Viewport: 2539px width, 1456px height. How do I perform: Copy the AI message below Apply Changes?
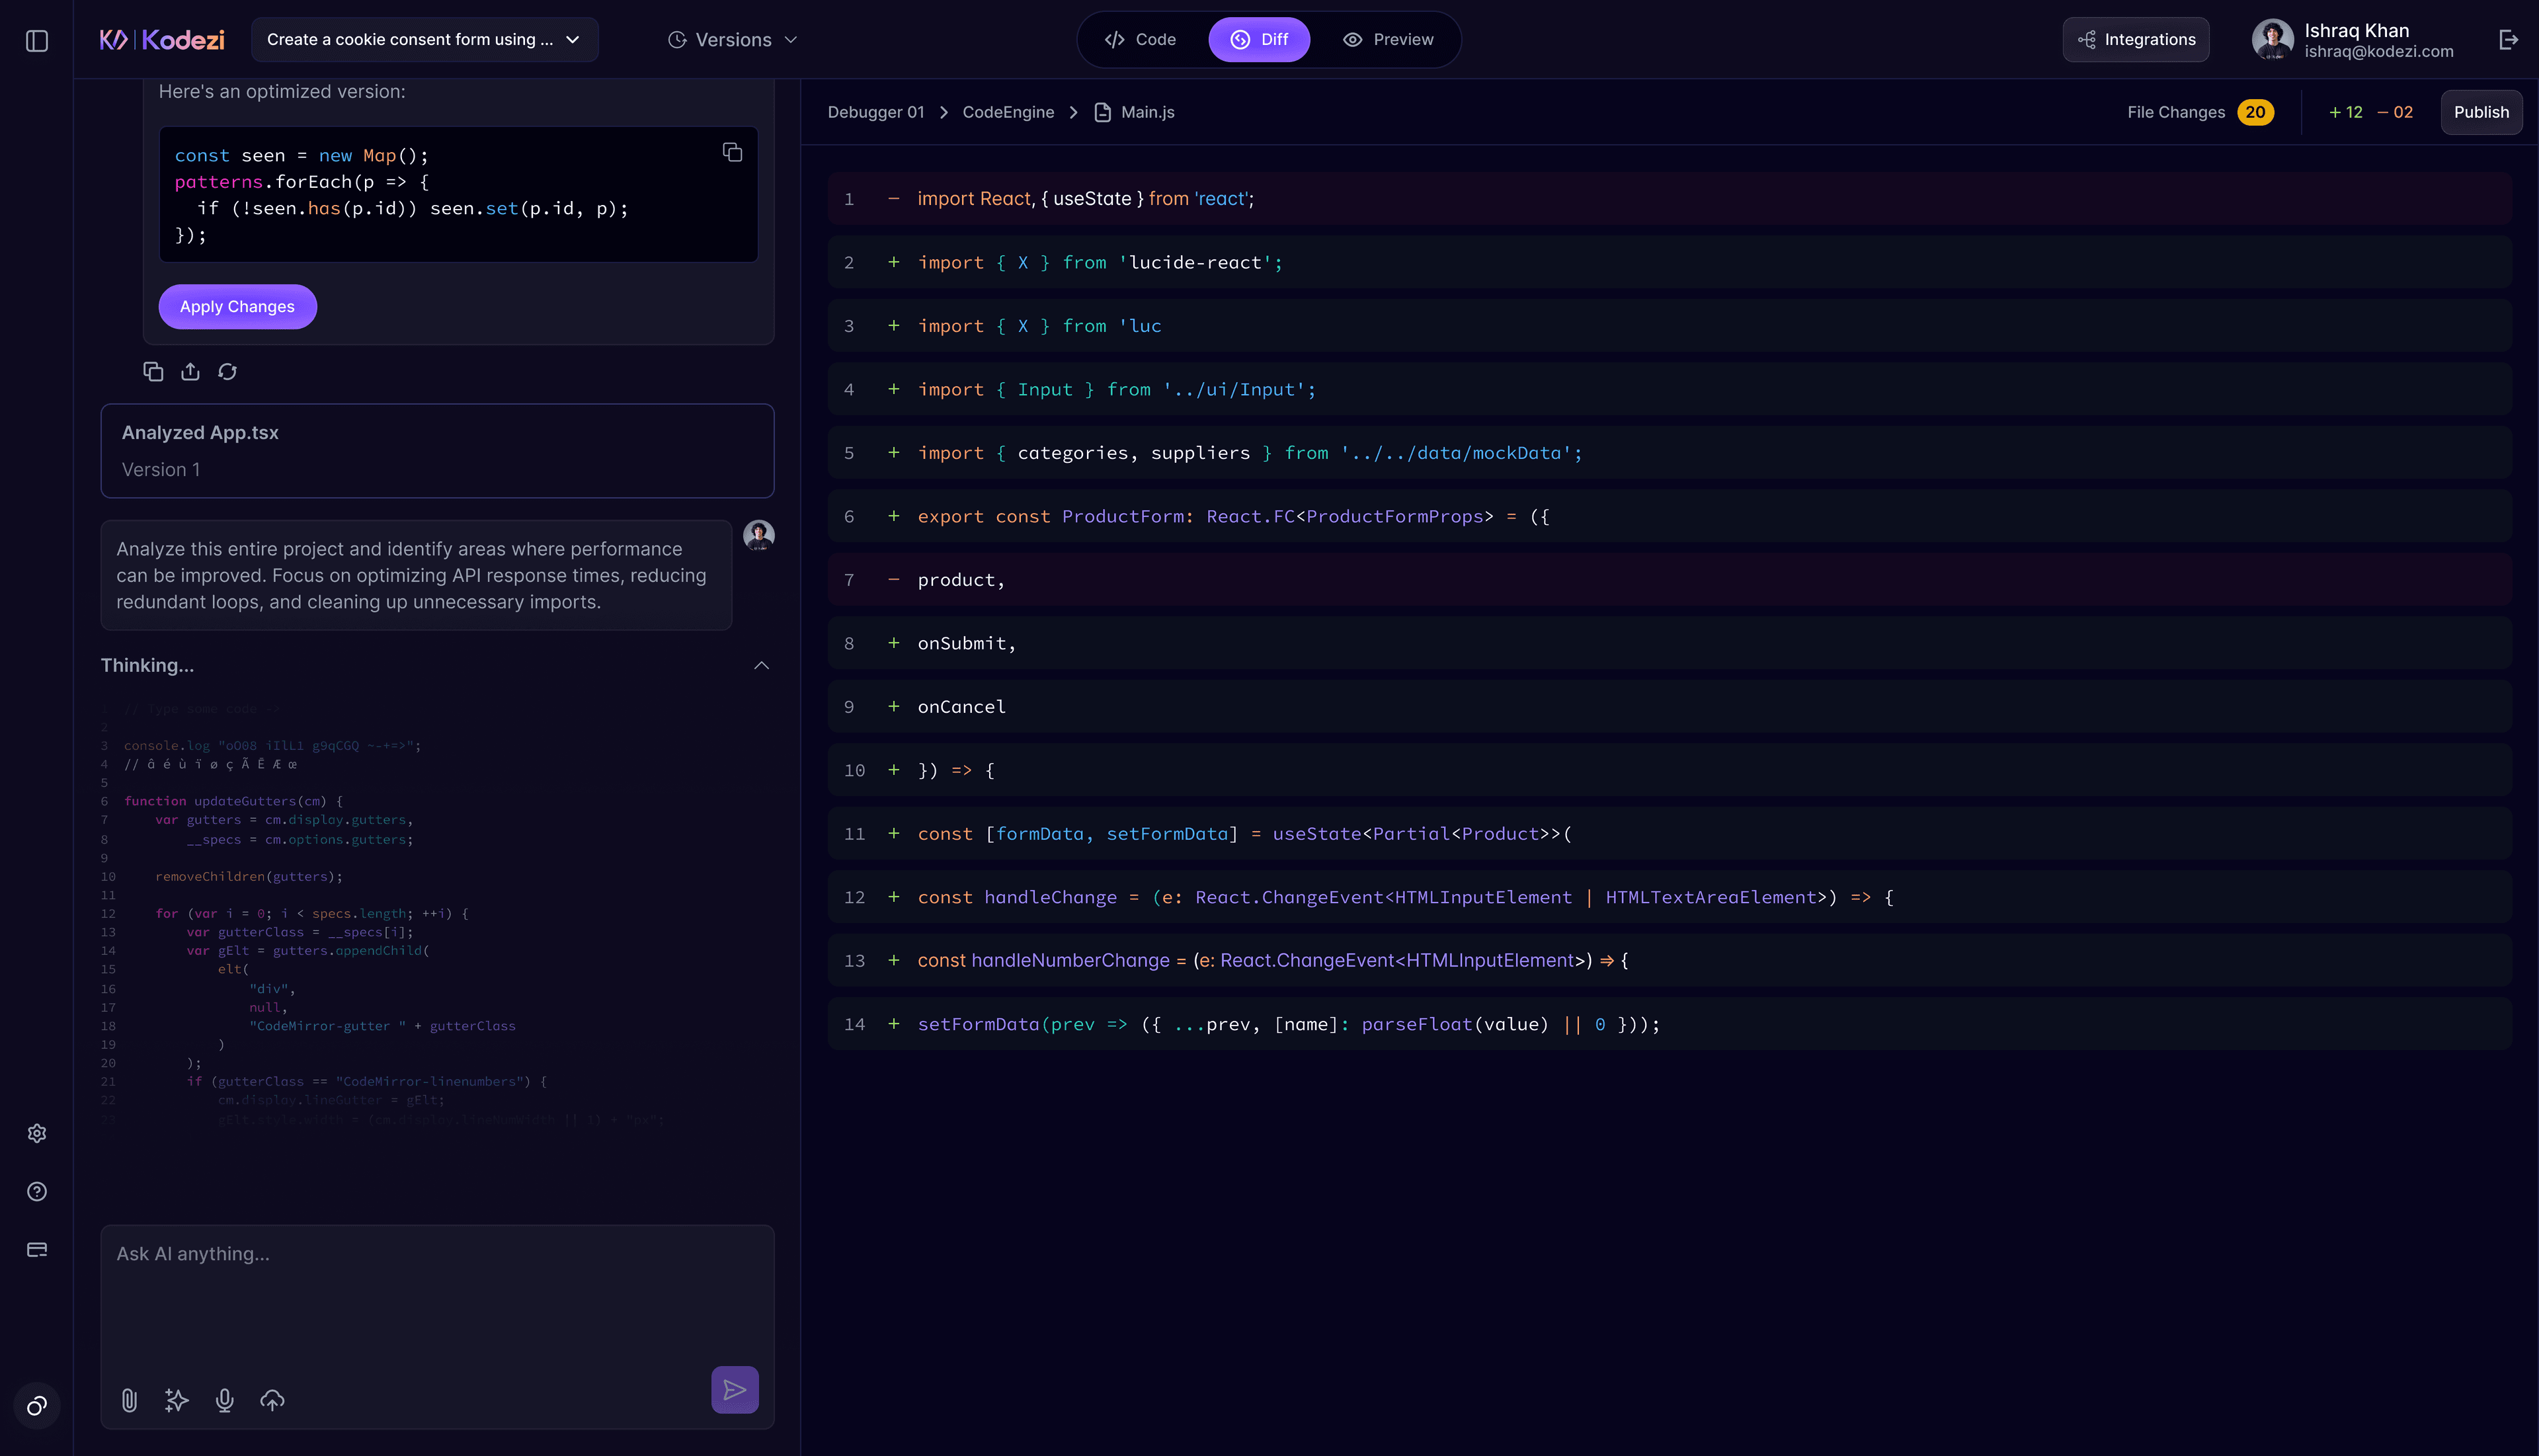pyautogui.click(x=153, y=372)
